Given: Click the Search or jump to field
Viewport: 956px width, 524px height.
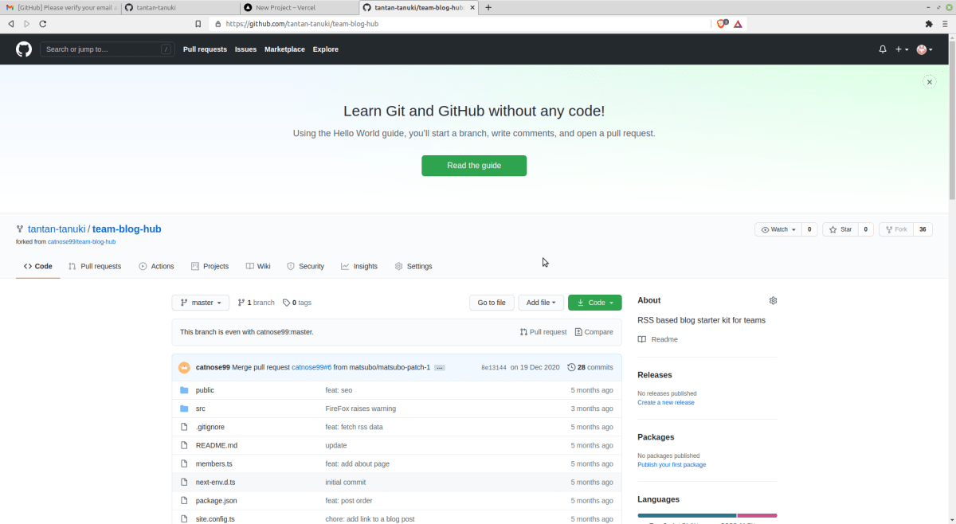Looking at the screenshot, I should (x=108, y=49).
